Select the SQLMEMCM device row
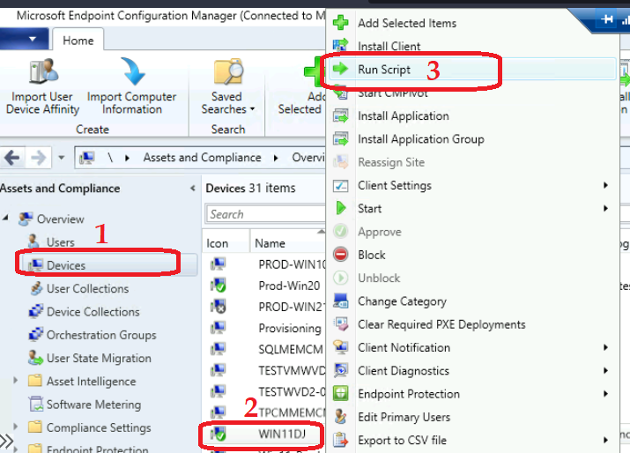 pyautogui.click(x=264, y=349)
